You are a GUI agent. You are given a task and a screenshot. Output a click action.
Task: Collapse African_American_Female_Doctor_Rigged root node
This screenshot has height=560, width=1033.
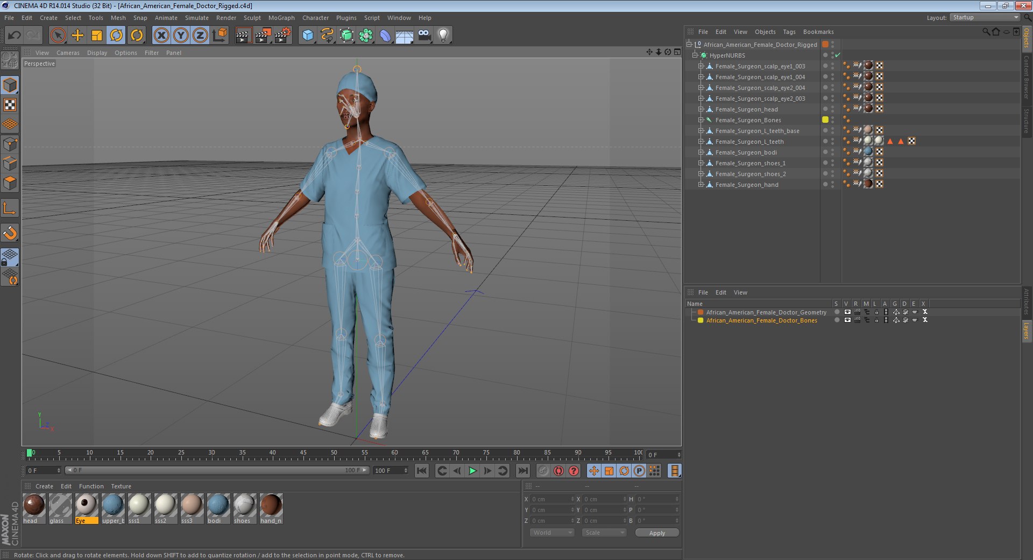[x=689, y=45]
